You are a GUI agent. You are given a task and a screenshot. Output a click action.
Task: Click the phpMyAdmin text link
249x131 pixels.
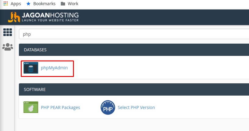(x=54, y=68)
